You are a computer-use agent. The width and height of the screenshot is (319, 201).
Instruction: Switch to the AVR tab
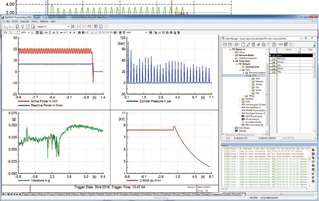69,194
